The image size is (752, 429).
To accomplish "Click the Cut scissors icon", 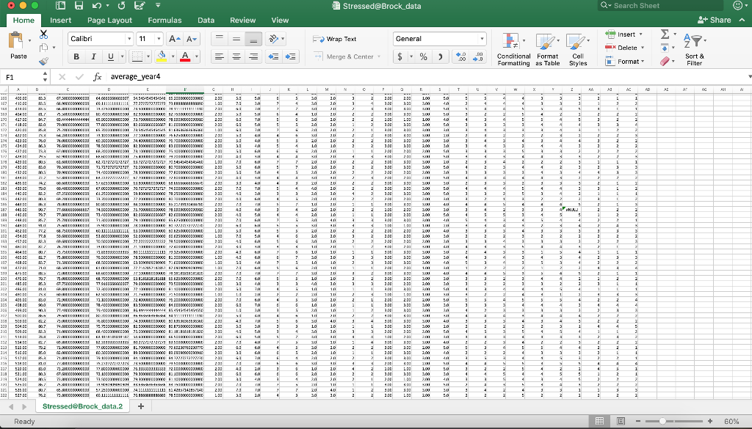I will point(43,34).
